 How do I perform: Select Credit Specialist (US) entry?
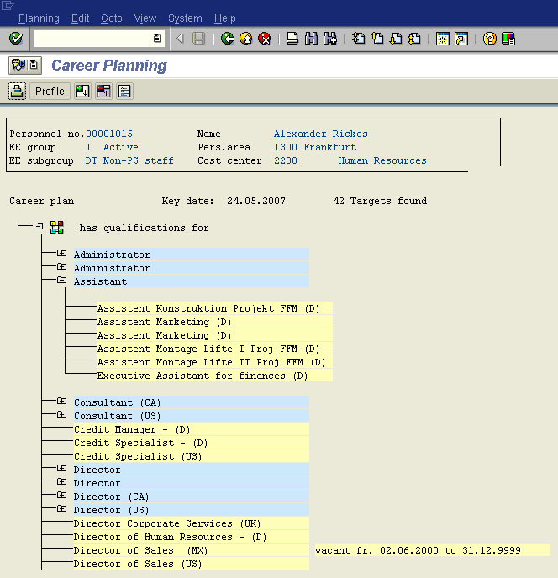click(191, 456)
